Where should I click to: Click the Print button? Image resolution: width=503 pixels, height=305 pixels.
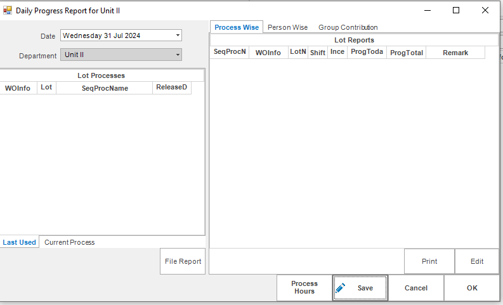(429, 261)
